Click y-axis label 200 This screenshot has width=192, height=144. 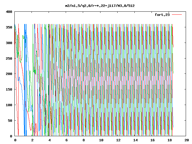point(9,74)
